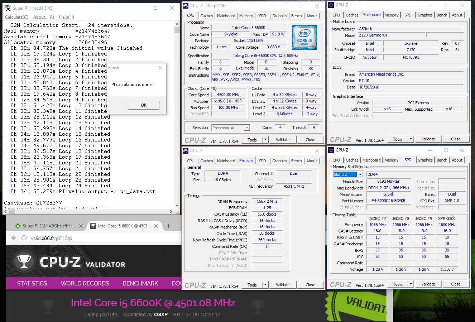Open the WORLD RECORDS link on CPU-Z Validator

pyautogui.click(x=85, y=283)
